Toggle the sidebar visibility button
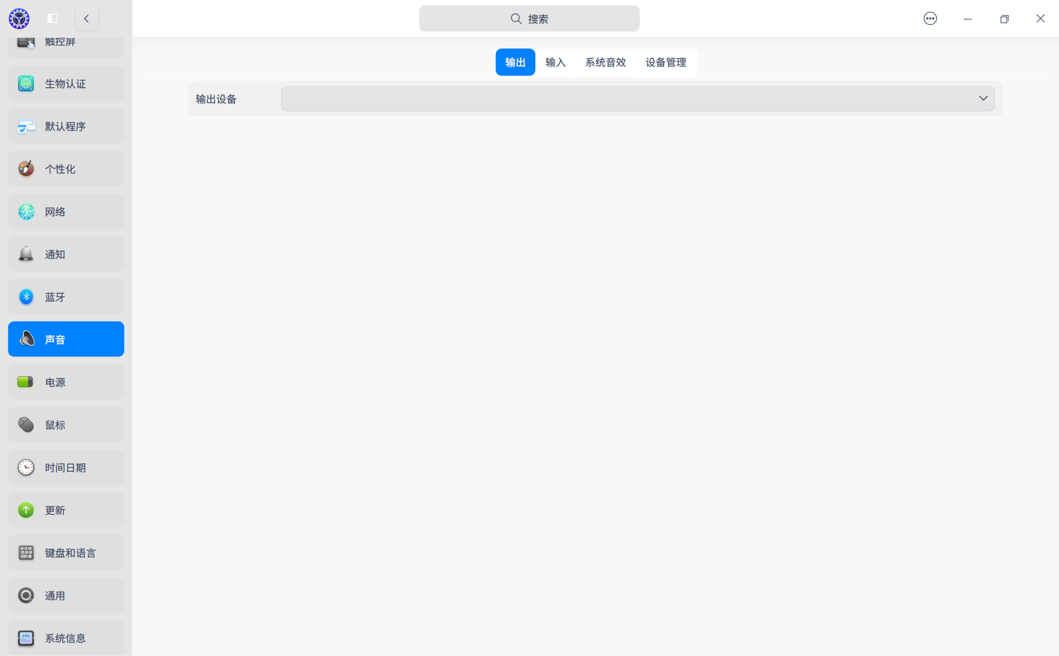This screenshot has width=1059, height=656. coord(52,19)
